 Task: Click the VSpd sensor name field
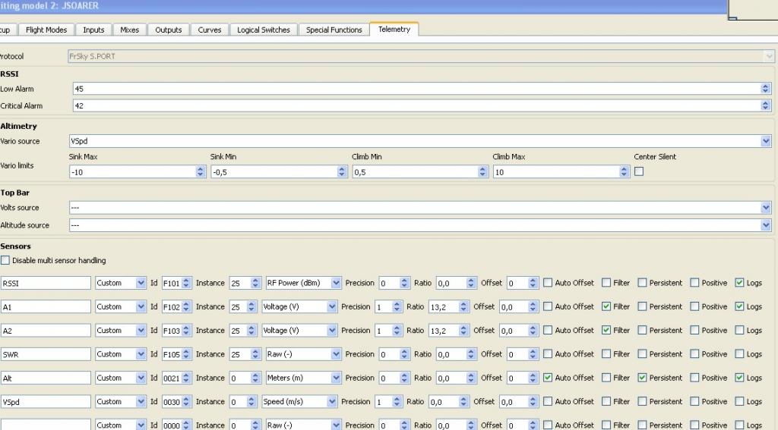[x=46, y=402]
